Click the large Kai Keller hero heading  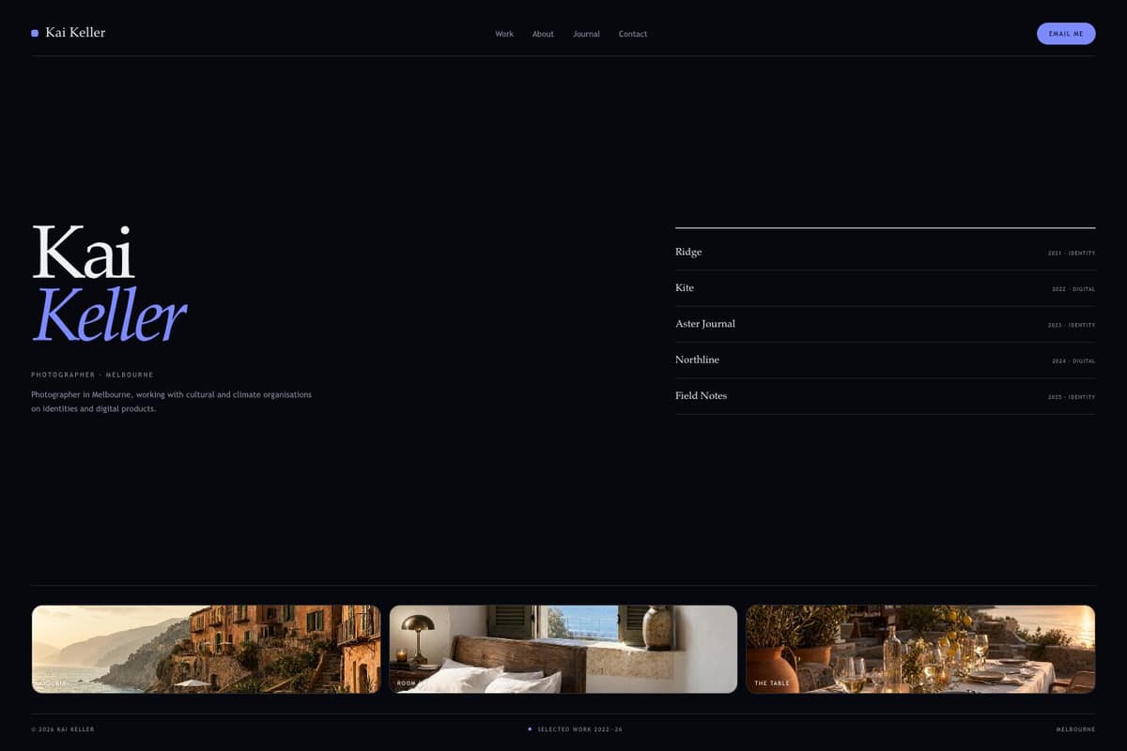click(x=110, y=284)
